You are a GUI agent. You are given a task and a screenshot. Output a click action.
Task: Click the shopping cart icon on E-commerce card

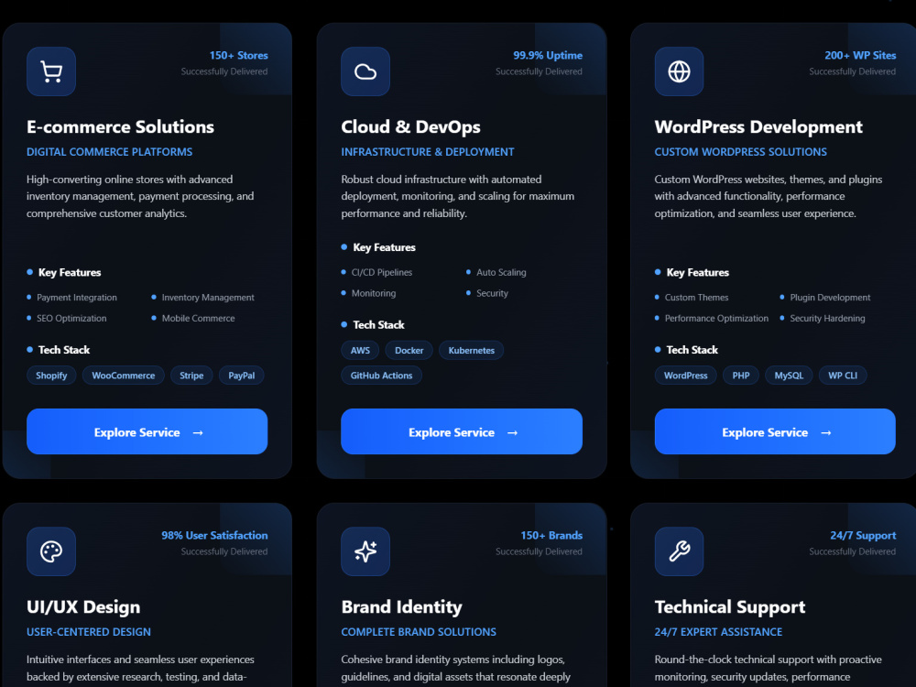point(51,71)
